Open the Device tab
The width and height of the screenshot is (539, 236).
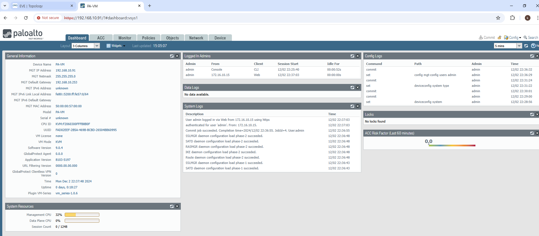[220, 38]
